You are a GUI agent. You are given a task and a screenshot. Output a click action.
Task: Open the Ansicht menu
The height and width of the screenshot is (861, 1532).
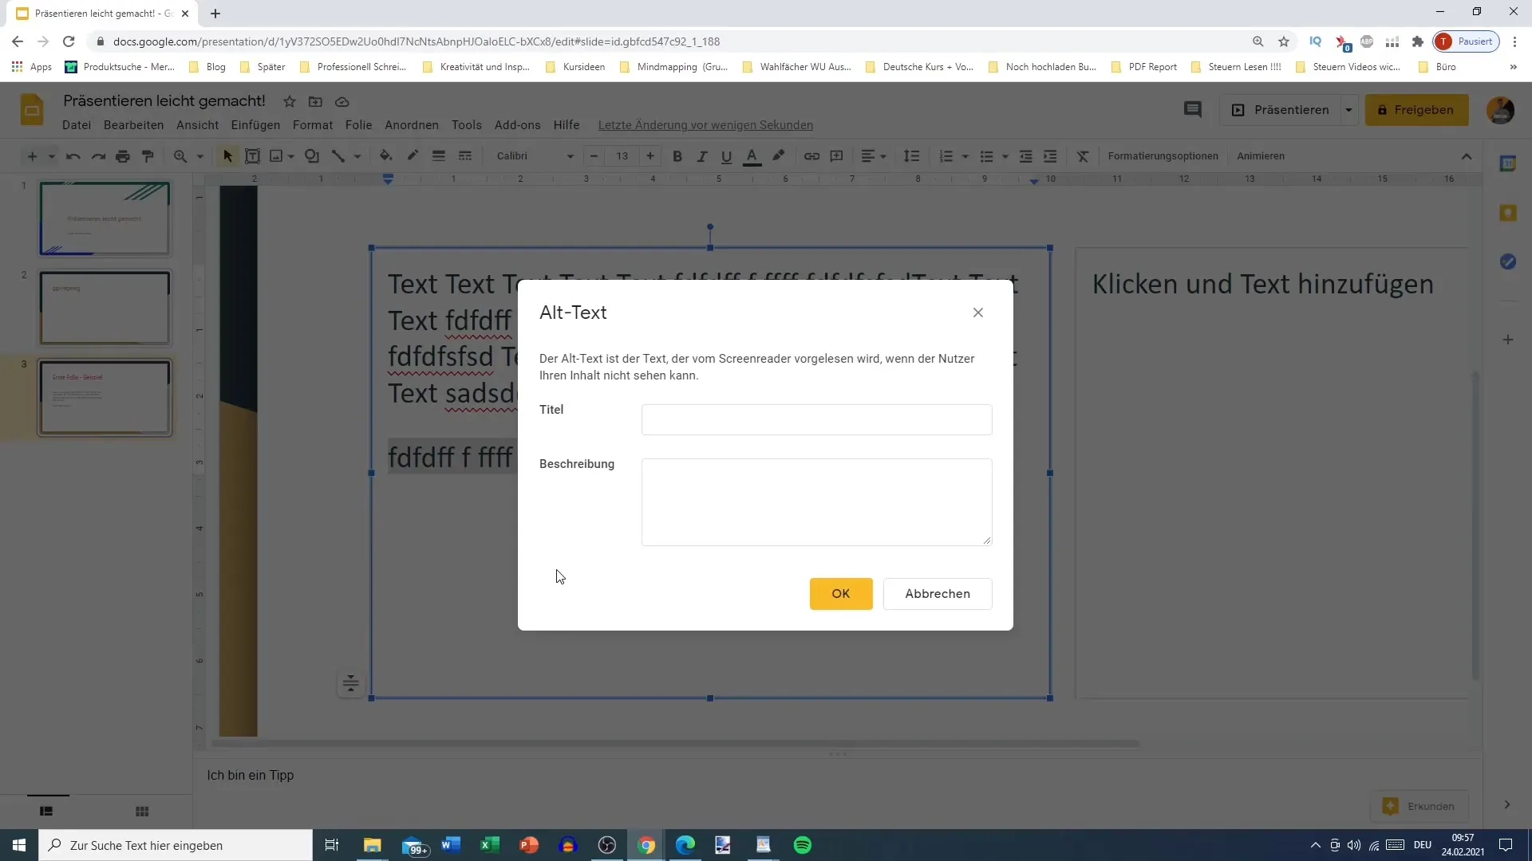[197, 125]
